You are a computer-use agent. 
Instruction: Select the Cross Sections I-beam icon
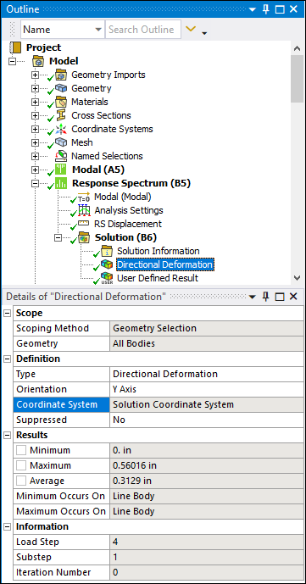point(61,115)
